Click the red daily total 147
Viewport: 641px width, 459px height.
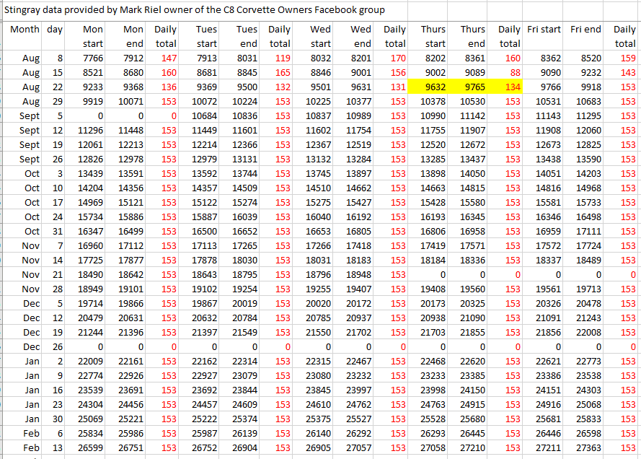pos(168,58)
